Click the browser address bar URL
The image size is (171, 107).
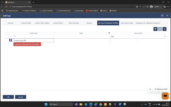pos(22,7)
